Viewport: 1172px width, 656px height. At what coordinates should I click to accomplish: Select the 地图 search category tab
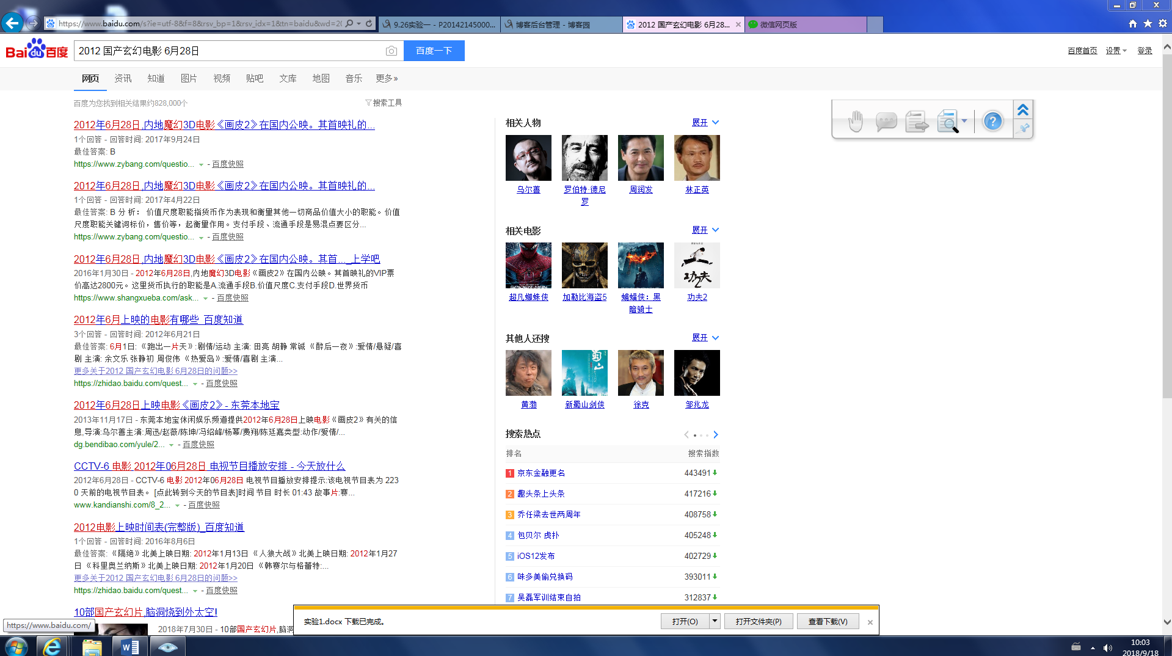point(321,78)
